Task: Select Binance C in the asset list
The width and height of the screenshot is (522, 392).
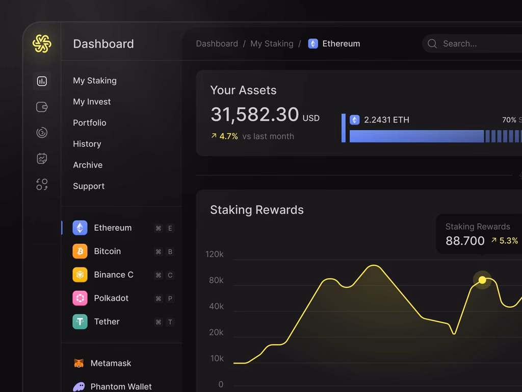Action: [122, 275]
